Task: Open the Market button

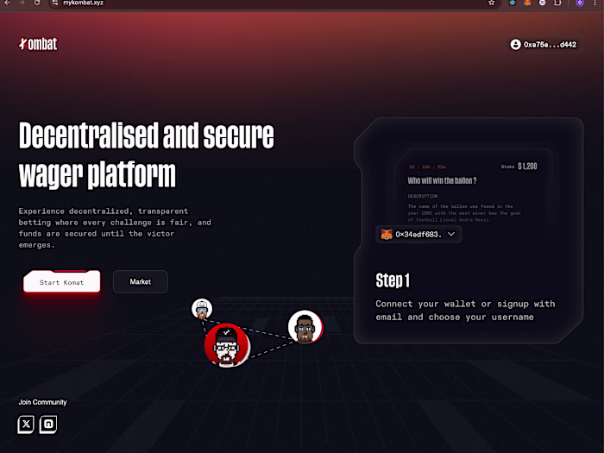Action: coord(140,281)
